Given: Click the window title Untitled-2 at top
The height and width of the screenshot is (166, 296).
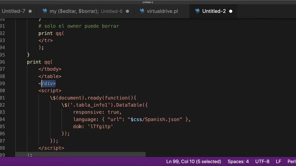Looking at the screenshot, I should pos(148,2).
